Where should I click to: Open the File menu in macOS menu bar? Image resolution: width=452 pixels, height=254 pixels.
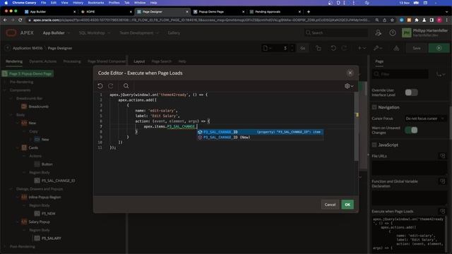43,3
